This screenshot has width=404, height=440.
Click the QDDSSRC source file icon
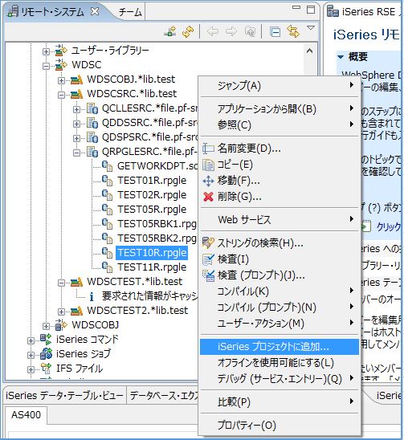pos(92,123)
